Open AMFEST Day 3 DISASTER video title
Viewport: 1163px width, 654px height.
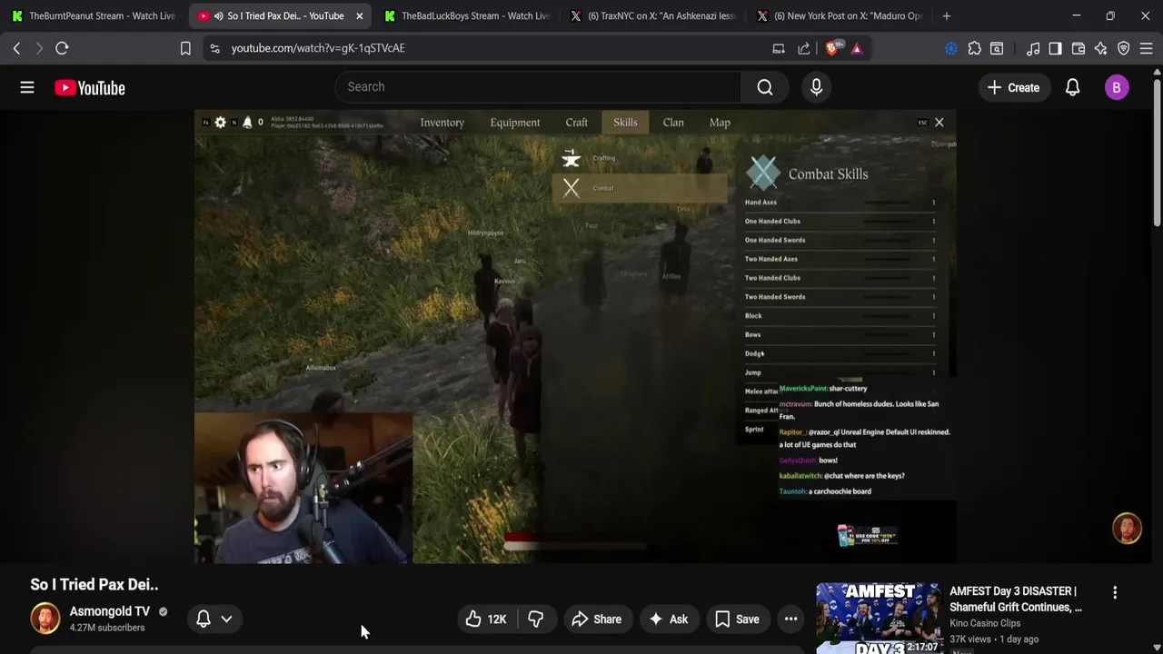click(1016, 599)
